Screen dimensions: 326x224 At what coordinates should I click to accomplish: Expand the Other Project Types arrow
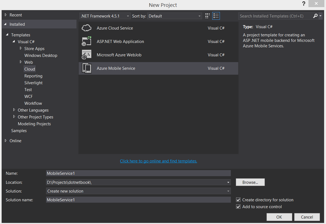pos(14,117)
